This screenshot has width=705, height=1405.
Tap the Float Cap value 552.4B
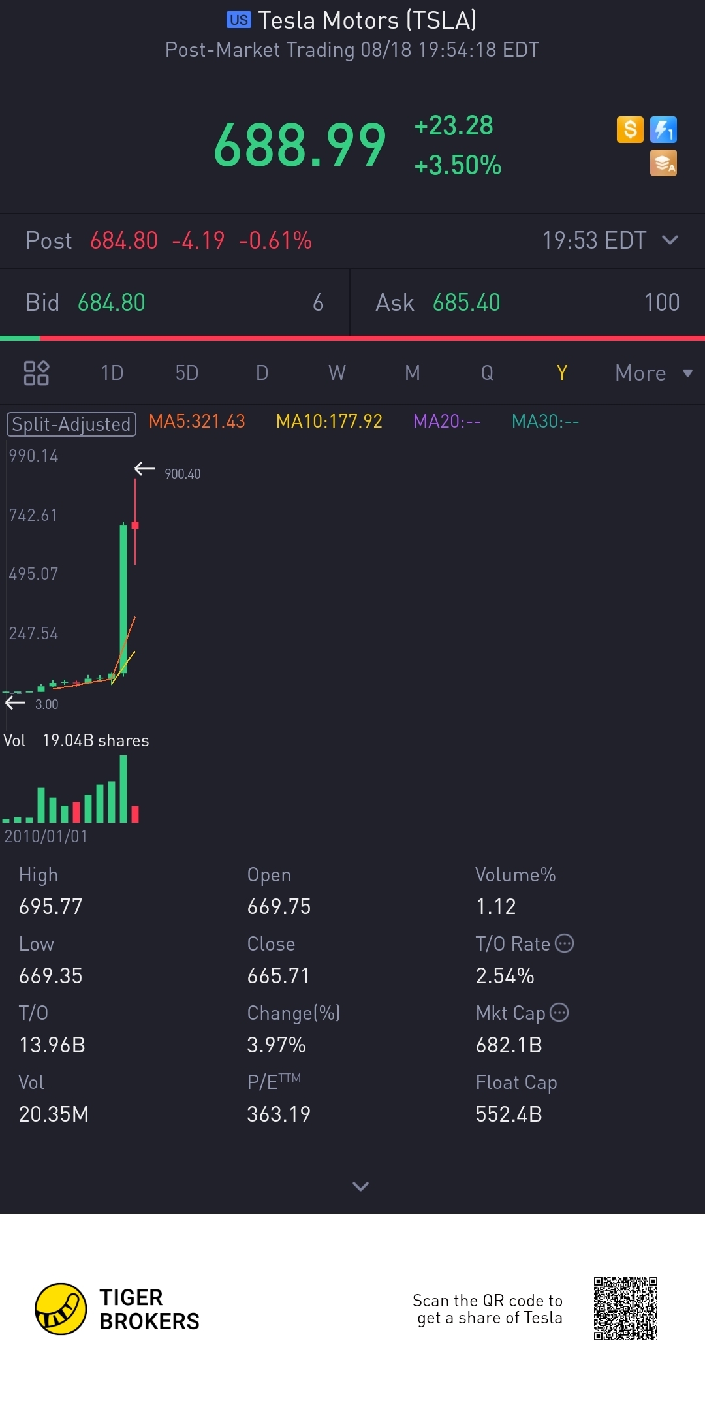pyautogui.click(x=509, y=1114)
